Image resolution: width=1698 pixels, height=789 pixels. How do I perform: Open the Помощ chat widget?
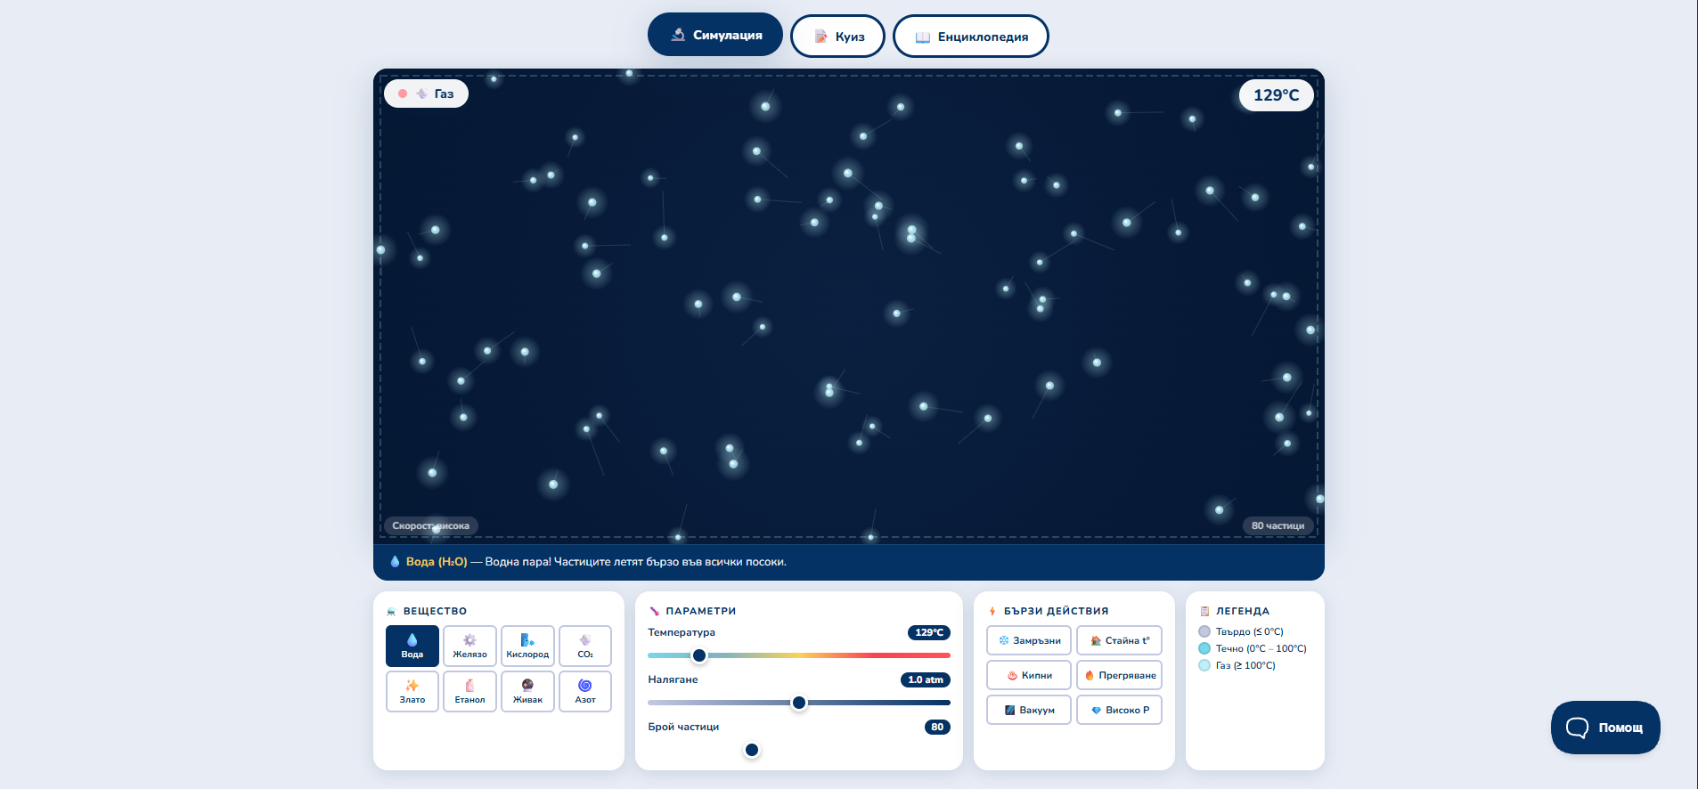coord(1604,728)
